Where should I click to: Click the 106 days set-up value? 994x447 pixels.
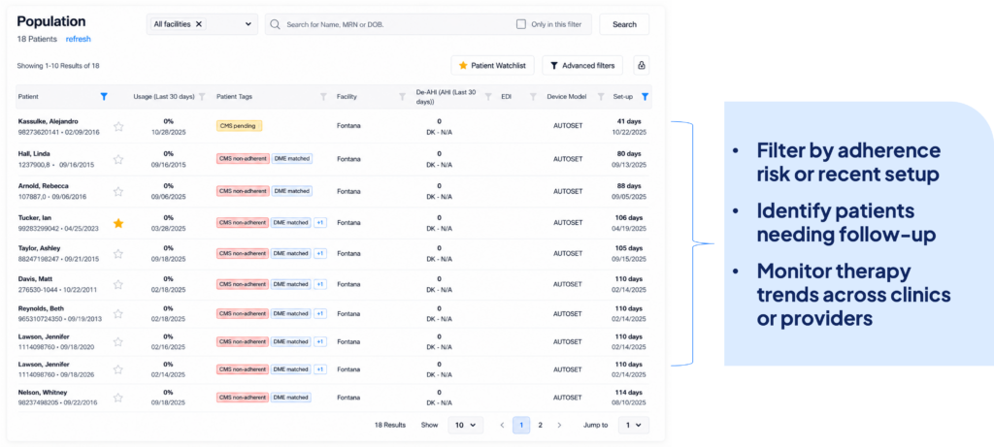628,217
